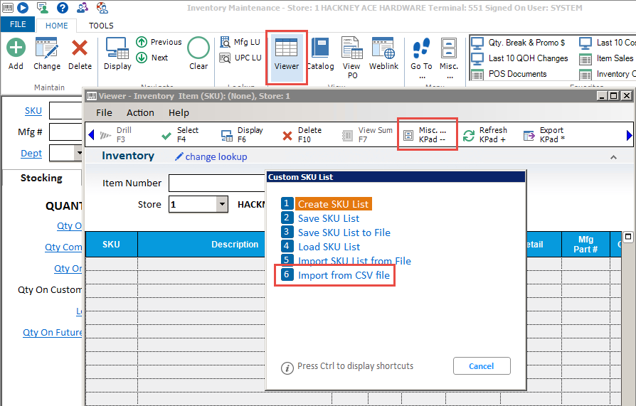Screen dimensions: 636x406
Task: Click Delete F10 in Viewer toolbar
Action: pos(302,134)
